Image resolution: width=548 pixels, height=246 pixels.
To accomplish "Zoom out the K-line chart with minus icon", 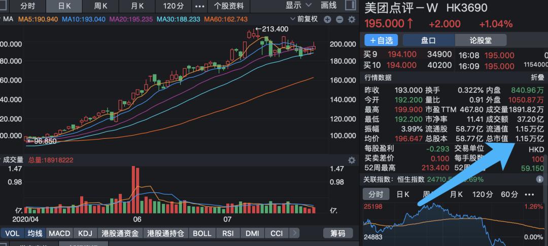I will 339,20.
